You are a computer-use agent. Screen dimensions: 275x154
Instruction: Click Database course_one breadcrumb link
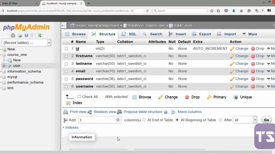(x=146, y=26)
